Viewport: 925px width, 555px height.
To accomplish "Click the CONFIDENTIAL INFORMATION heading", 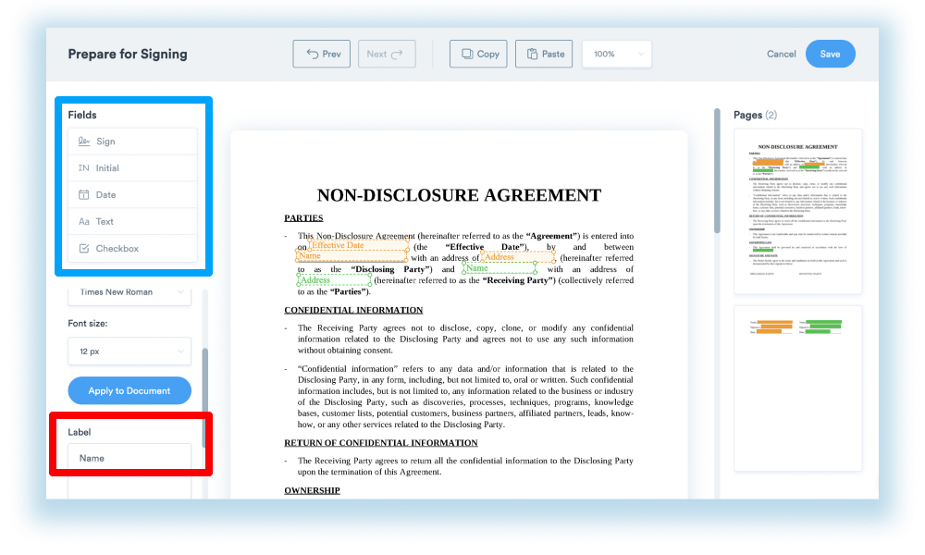I will click(353, 310).
